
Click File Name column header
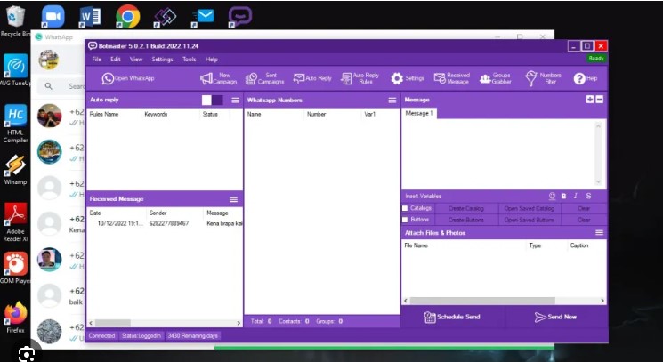[x=464, y=245]
